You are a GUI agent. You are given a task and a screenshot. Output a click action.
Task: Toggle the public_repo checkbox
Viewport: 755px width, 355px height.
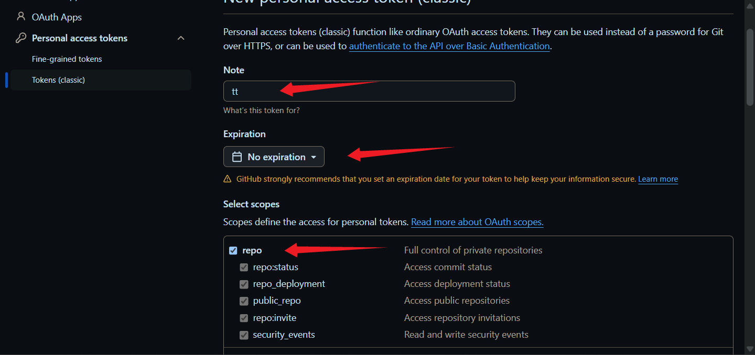244,301
